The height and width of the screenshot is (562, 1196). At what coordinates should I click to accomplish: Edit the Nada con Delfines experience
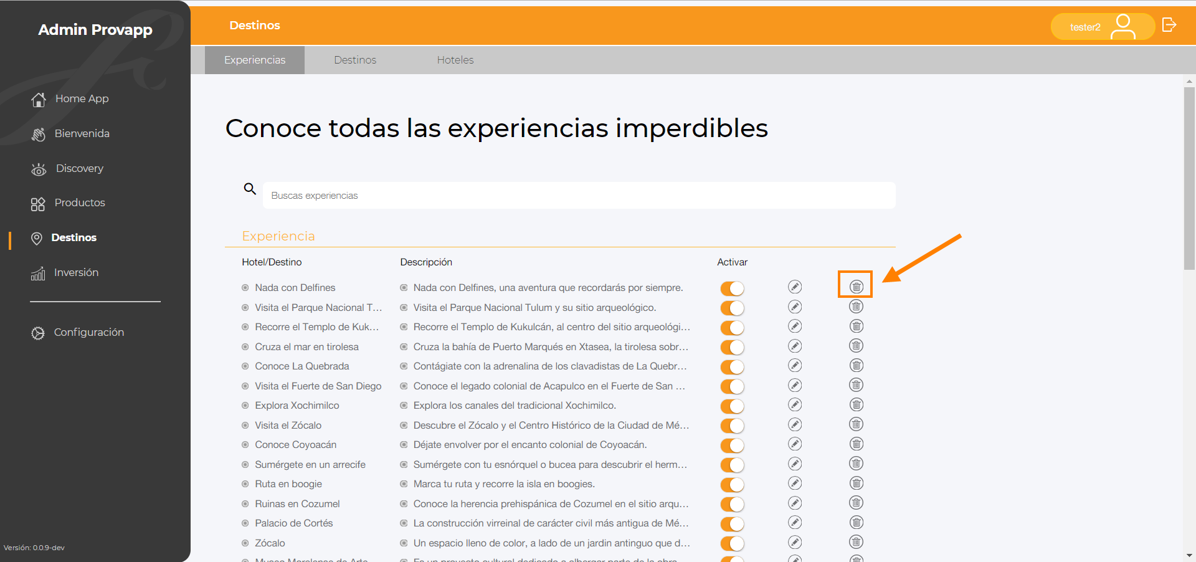coord(795,287)
